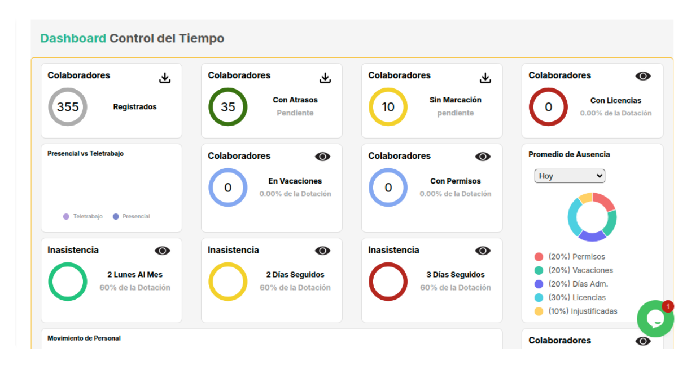Toggle Presencial legend item in chart
The width and height of the screenshot is (700, 366).
132,216
